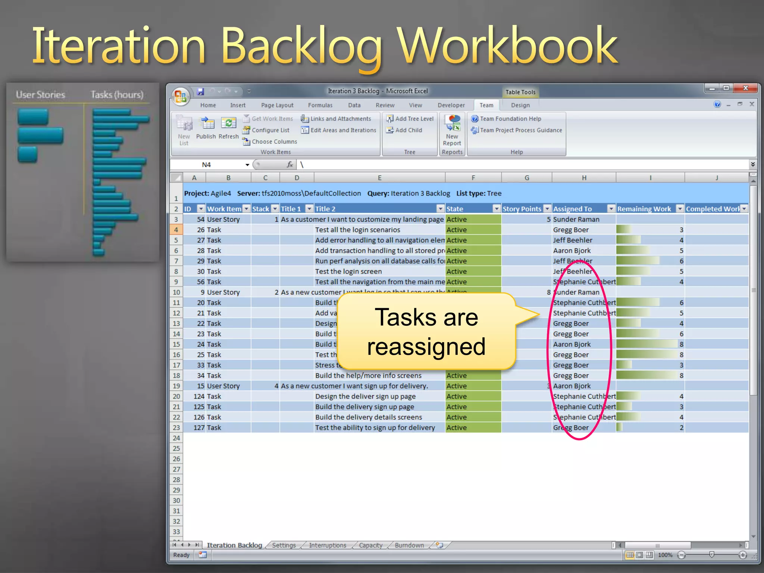Image resolution: width=764 pixels, height=573 pixels.
Task: Click zoom in plus button
Action: tap(743, 555)
